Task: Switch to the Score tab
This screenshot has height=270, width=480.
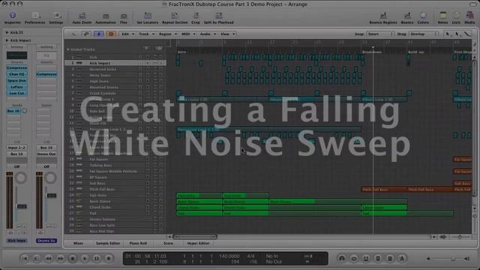Action: tap(168, 243)
